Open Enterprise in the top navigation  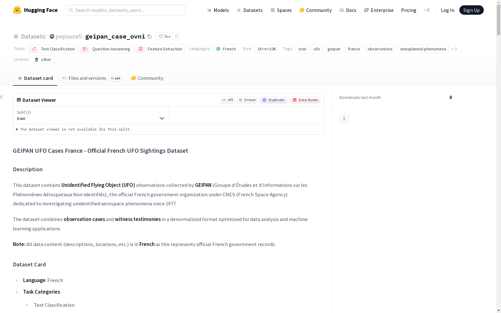click(379, 10)
